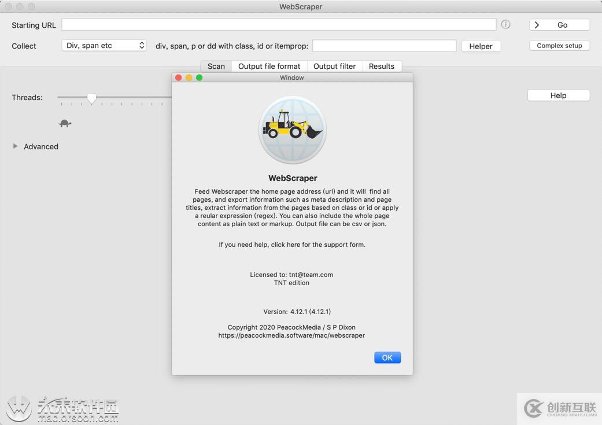Click the yellow minimize dot on the about window
Image resolution: width=602 pixels, height=425 pixels.
pos(189,77)
